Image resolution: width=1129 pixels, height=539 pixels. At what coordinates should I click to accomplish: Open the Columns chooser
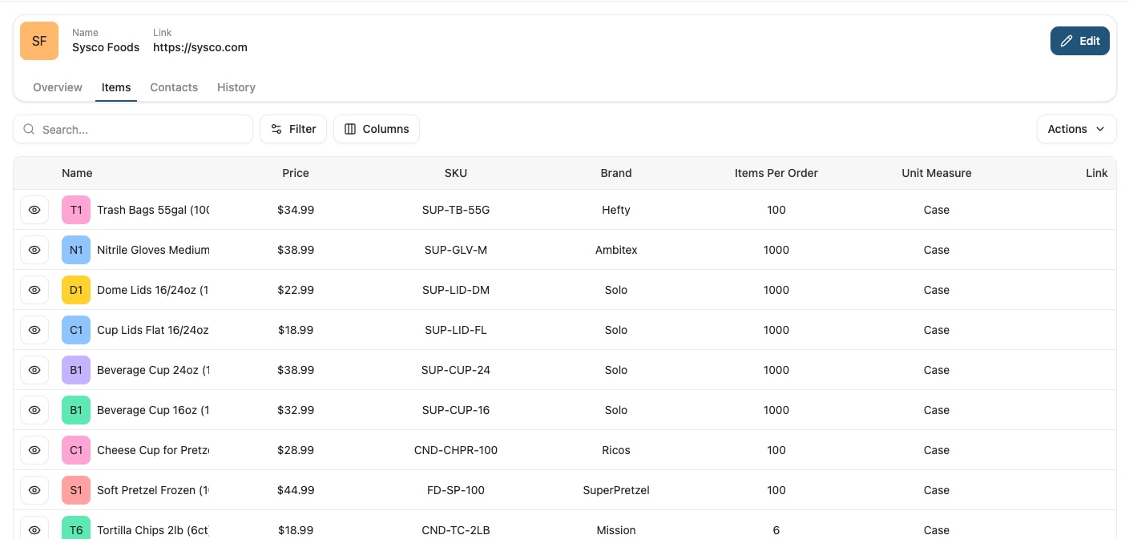pyautogui.click(x=377, y=129)
